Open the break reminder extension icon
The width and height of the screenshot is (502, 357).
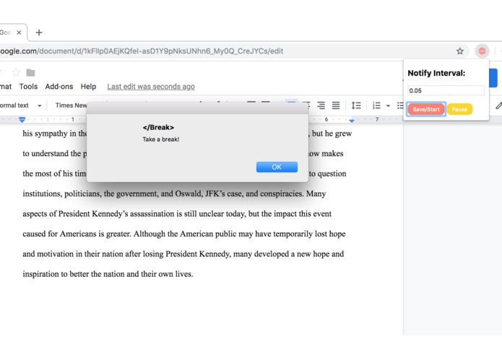[482, 51]
